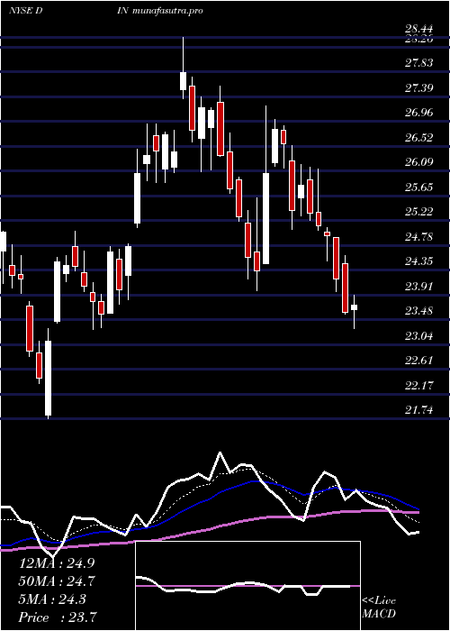The image size is (450, 631).
Task: Click the 50MA : 24.7 readout
Action: click(57, 581)
